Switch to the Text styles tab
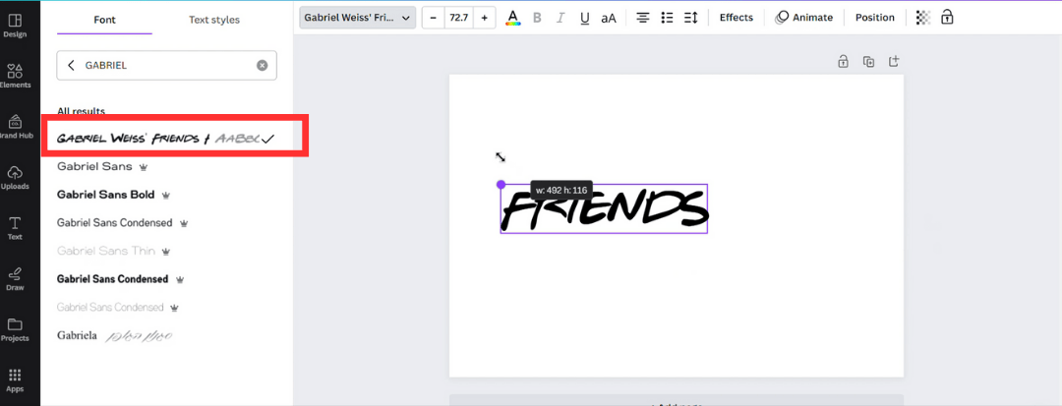The height and width of the screenshot is (406, 1062). tap(214, 20)
